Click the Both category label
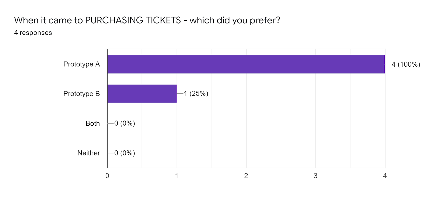The image size is (428, 203). (93, 124)
